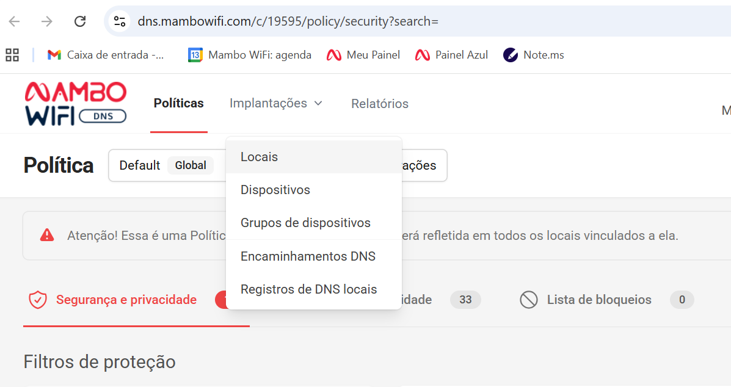
Task: Choose Dispositivos in the menu
Action: pyautogui.click(x=275, y=190)
